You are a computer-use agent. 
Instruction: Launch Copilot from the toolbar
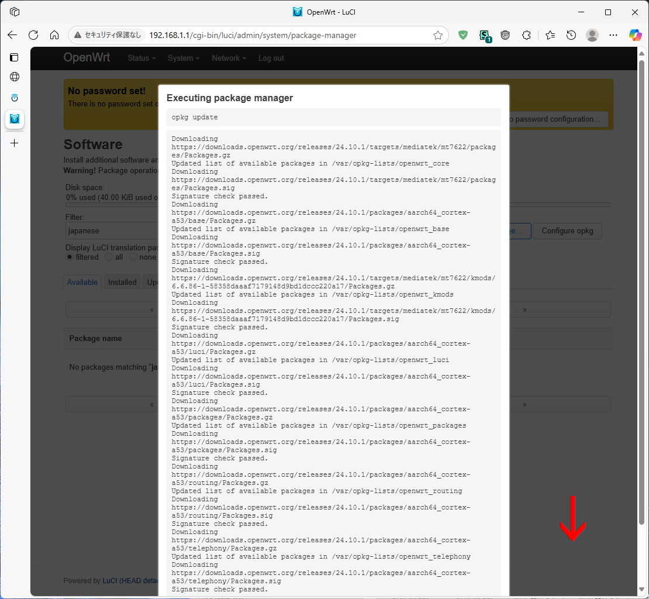pyautogui.click(x=635, y=35)
